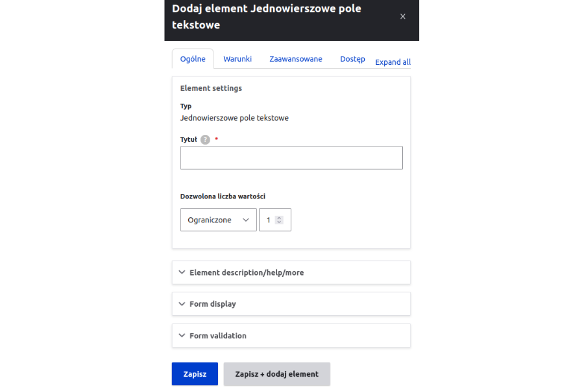Click Zapisz + dodaj element button
The image size is (584, 389).
[x=276, y=373]
